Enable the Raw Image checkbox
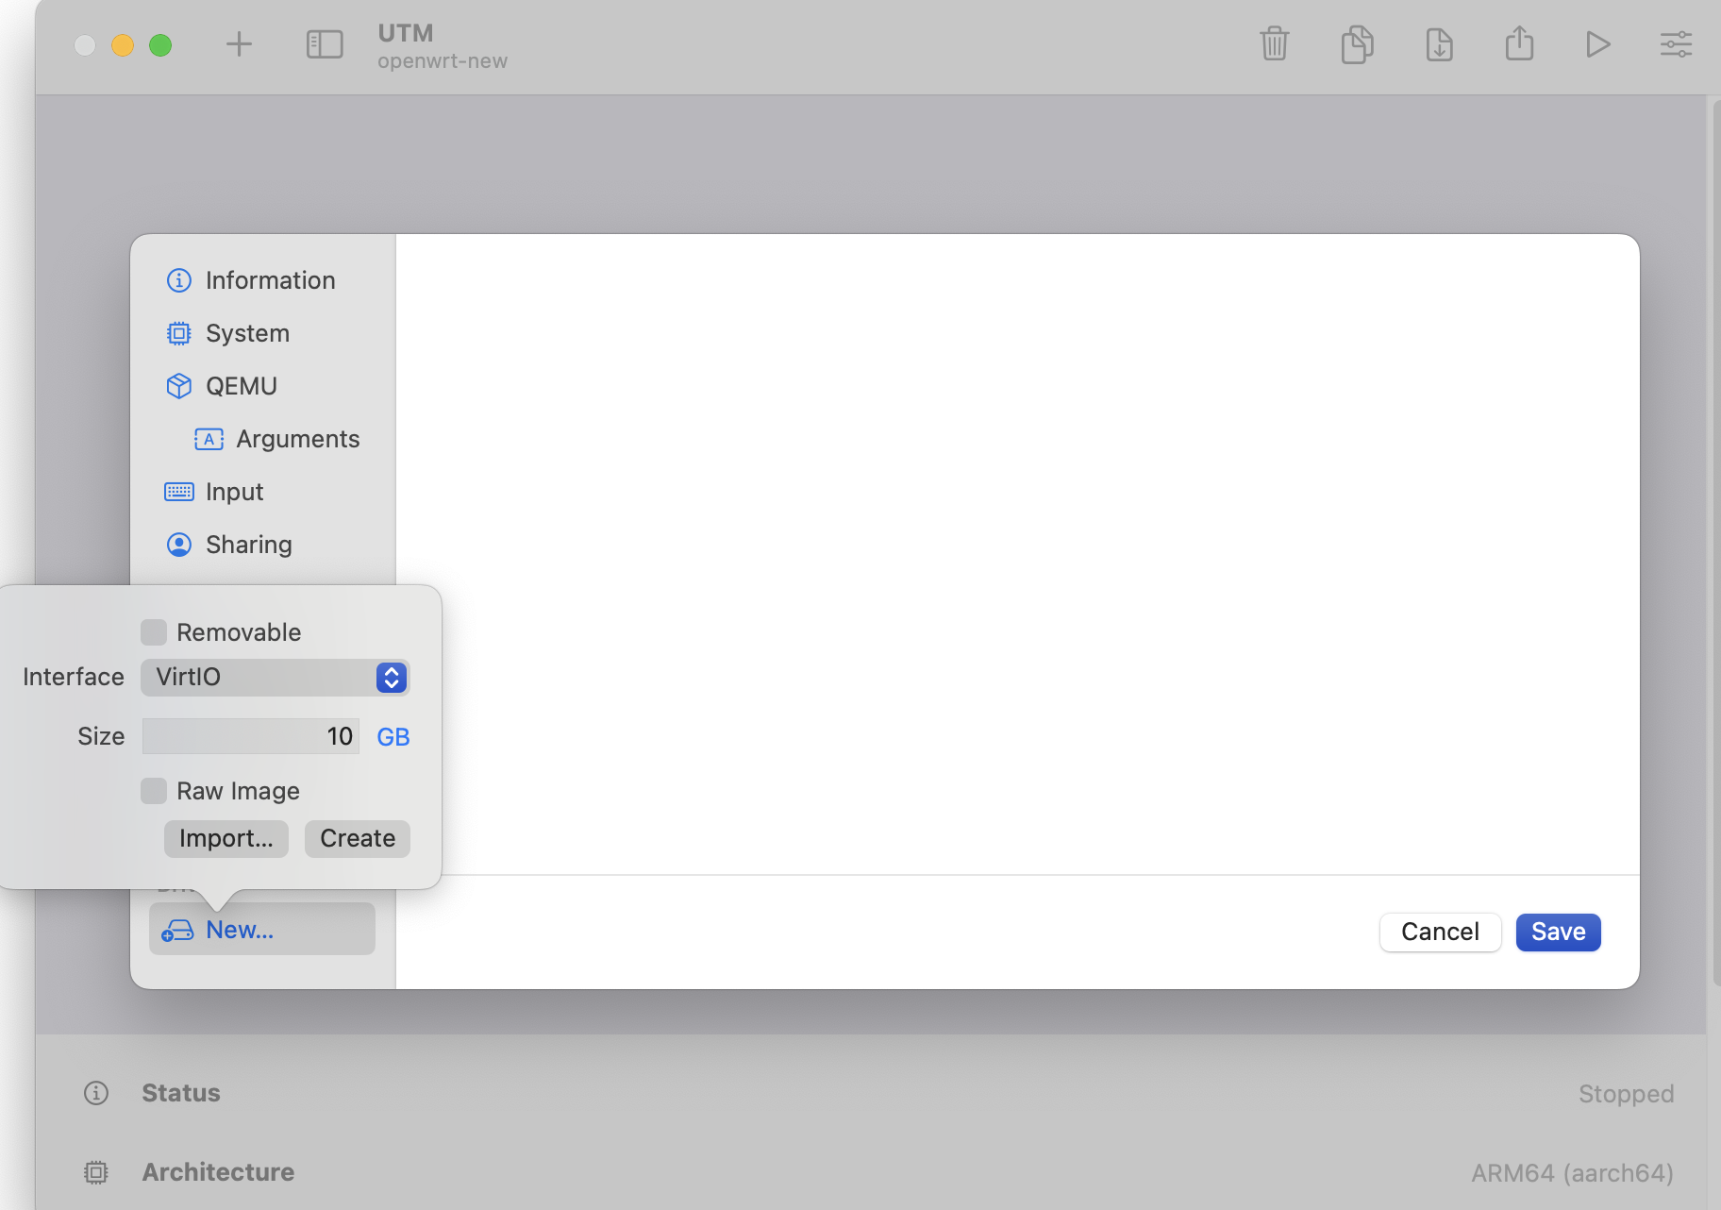 [154, 791]
